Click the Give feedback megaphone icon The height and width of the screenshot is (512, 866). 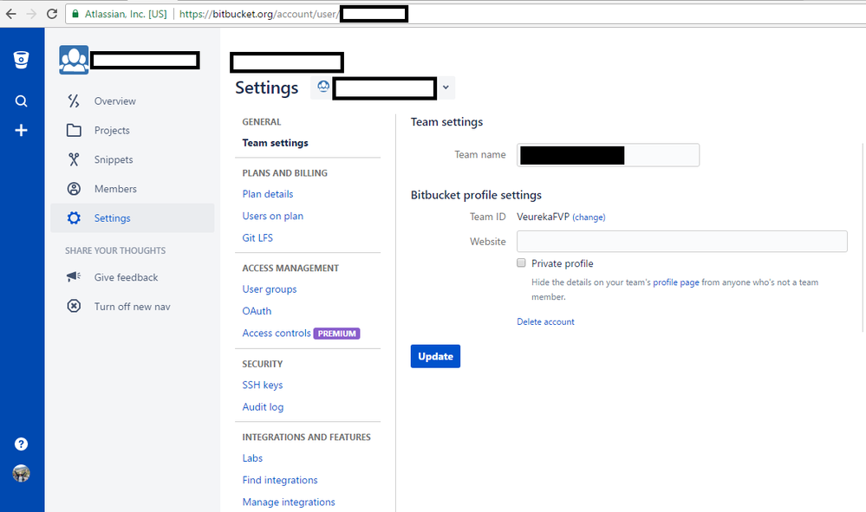74,276
